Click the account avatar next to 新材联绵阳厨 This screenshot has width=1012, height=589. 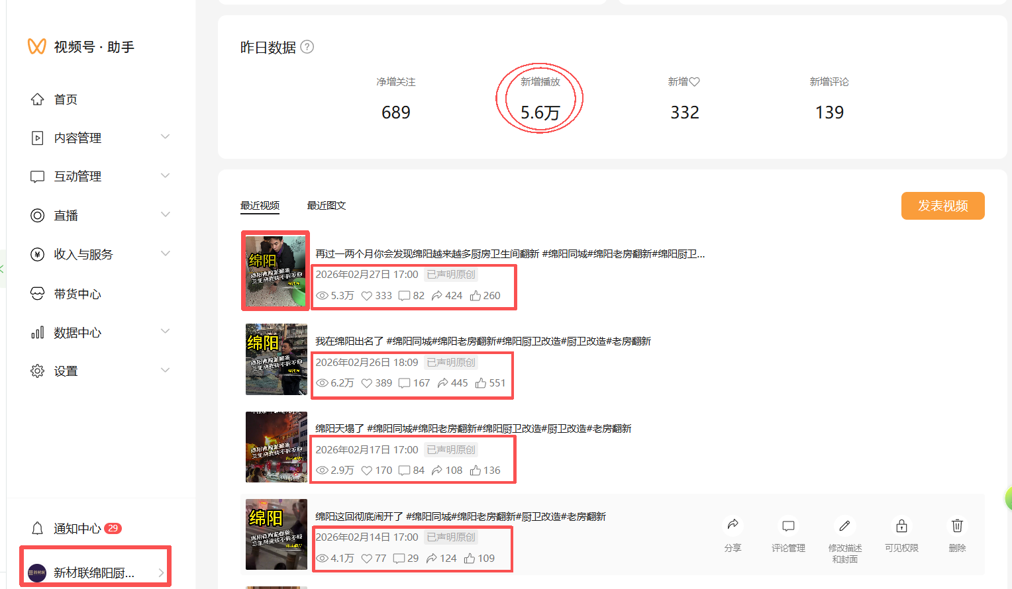click(x=37, y=572)
